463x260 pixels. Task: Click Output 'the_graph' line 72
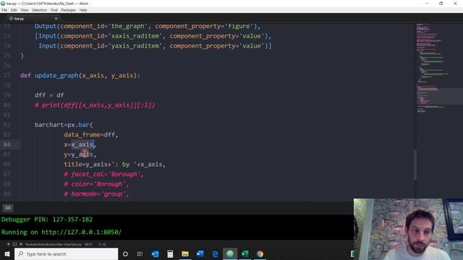click(x=148, y=26)
